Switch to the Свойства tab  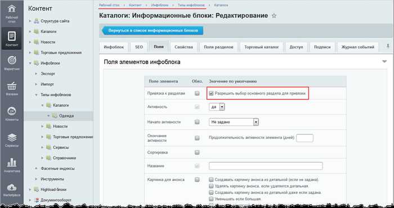[x=183, y=47]
